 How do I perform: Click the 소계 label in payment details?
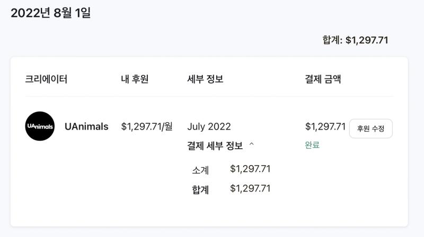[200, 170]
